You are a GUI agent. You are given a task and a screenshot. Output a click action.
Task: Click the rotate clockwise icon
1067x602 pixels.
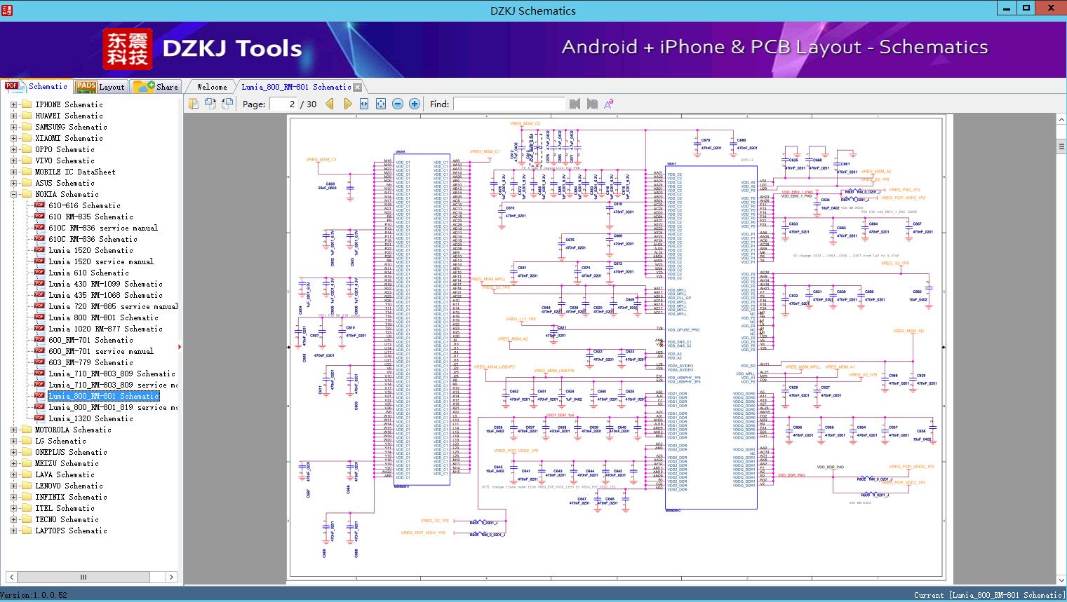210,104
